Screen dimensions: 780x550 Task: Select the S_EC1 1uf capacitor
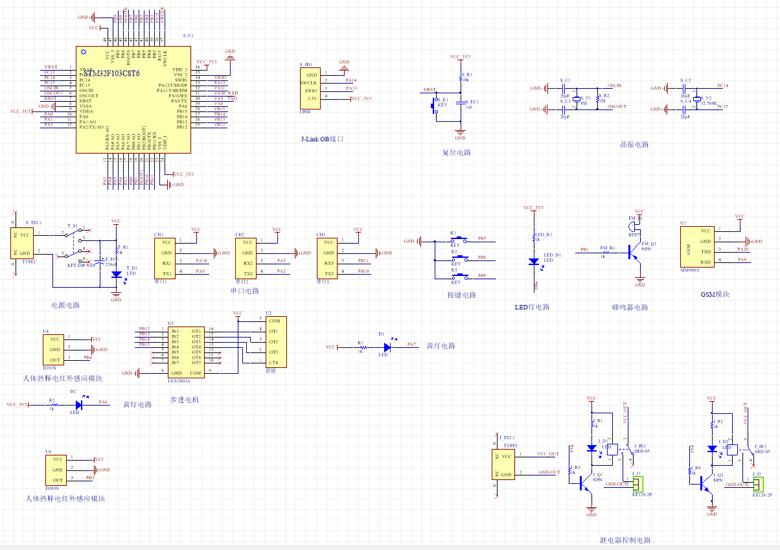tap(461, 102)
